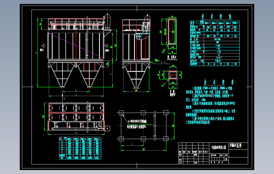This screenshot has height=174, width=274.
Task: Select the dimension table below plan view
Action: tap(80, 148)
